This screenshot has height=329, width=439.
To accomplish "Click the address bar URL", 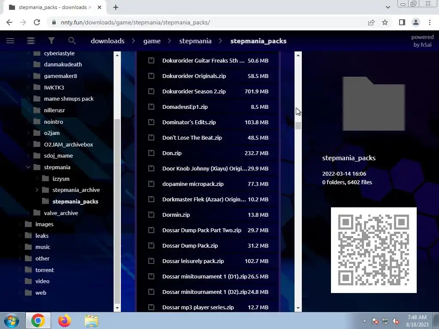I will point(135,22).
